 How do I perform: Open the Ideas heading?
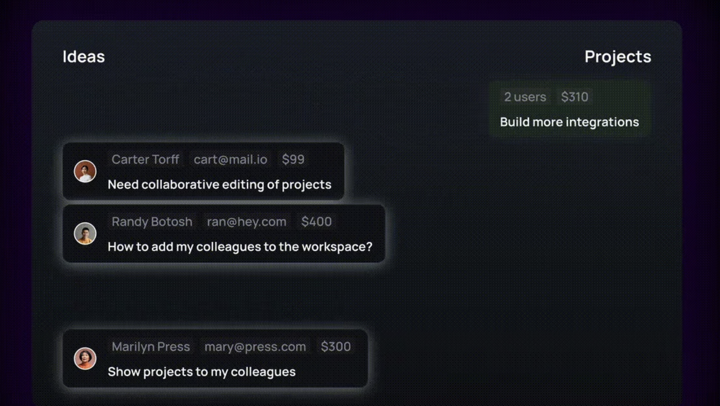[x=83, y=56]
